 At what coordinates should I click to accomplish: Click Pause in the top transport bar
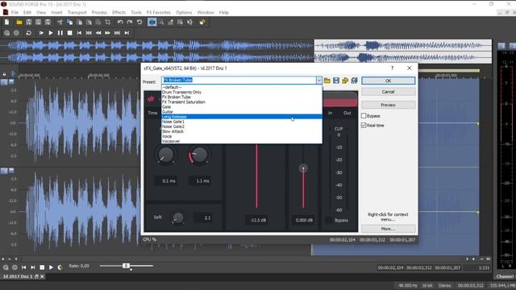point(60,33)
